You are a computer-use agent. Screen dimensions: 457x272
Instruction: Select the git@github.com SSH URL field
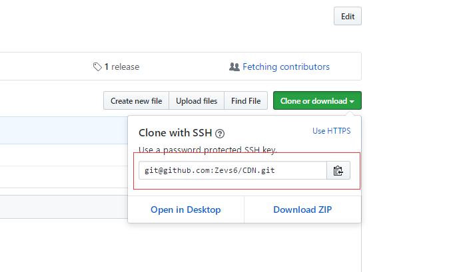pos(232,170)
